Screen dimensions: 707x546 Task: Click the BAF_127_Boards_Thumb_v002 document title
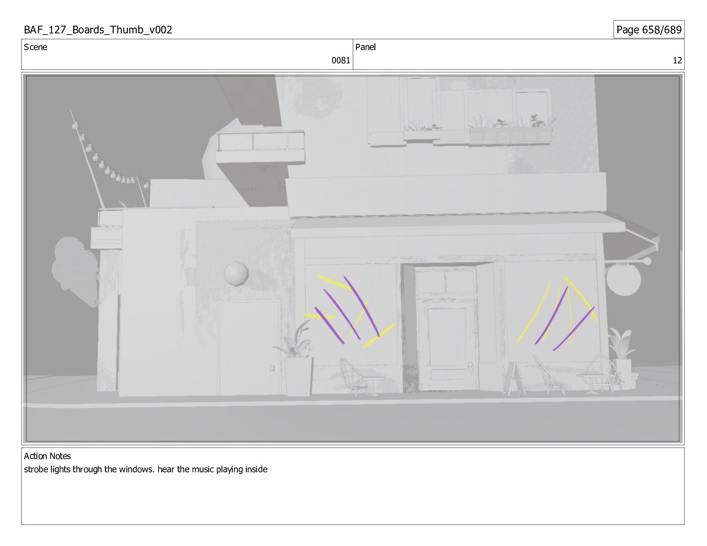point(98,30)
